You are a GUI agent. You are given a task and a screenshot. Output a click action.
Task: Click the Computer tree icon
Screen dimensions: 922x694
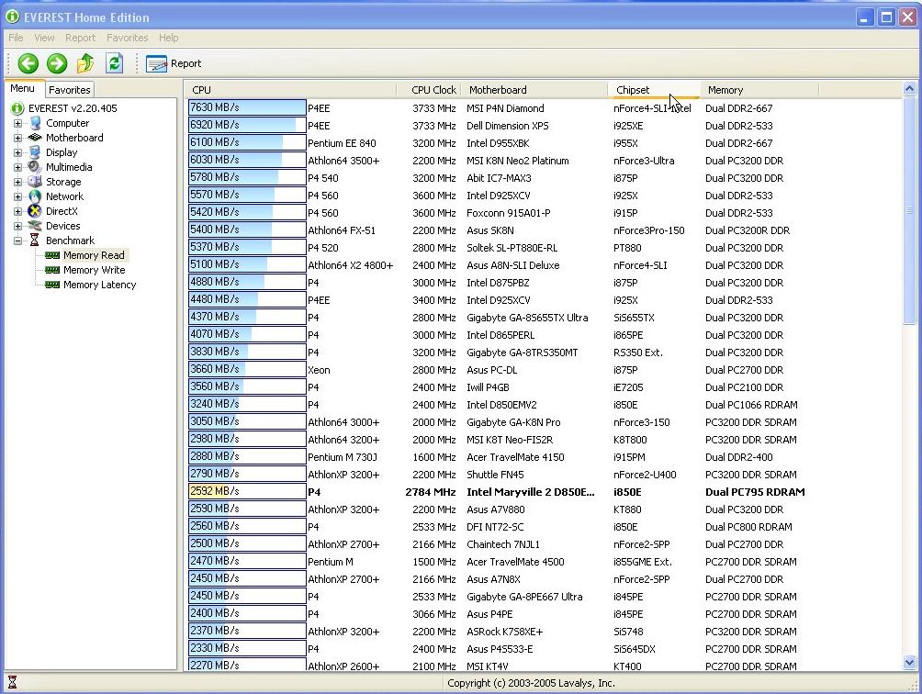pos(35,123)
